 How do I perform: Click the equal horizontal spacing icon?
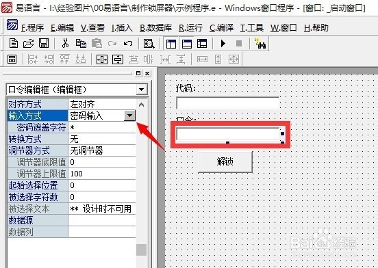(x=166, y=59)
